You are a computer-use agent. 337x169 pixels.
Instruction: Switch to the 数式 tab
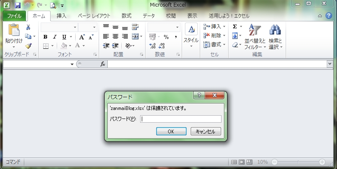(127, 16)
